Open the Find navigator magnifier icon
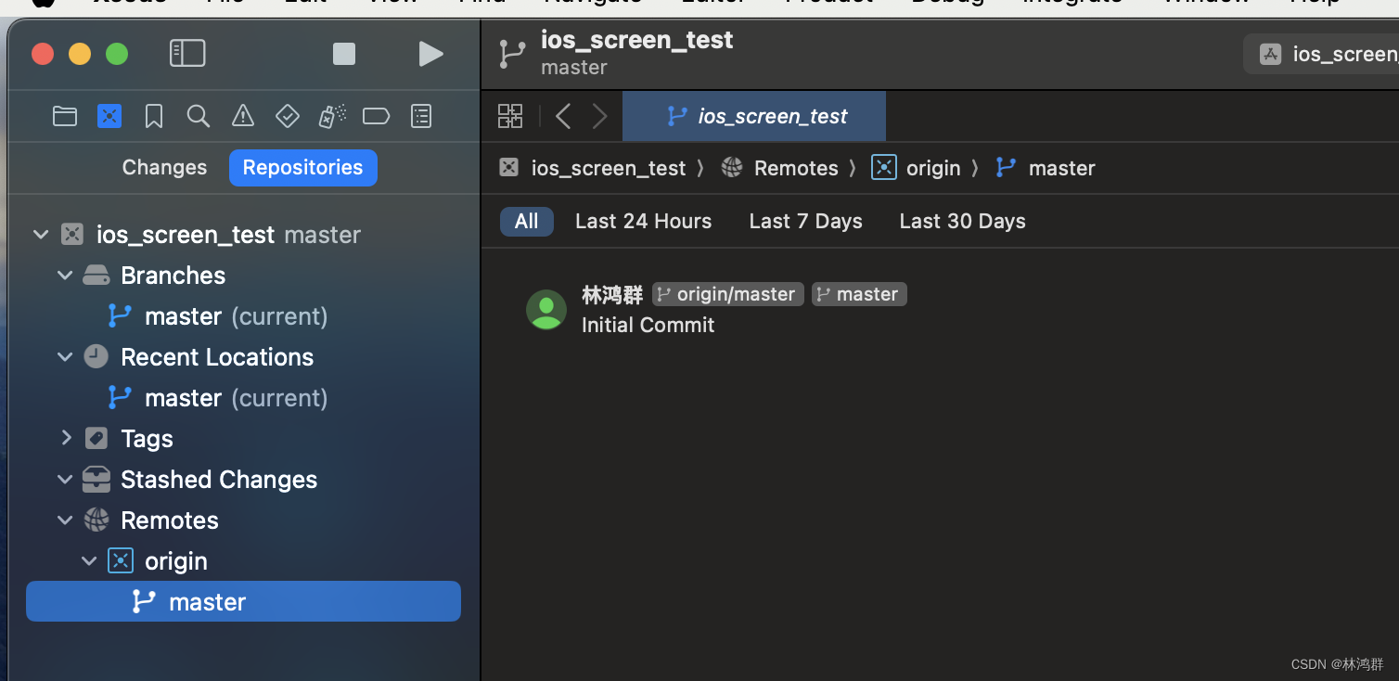Viewport: 1399px width, 681px height. click(x=198, y=116)
